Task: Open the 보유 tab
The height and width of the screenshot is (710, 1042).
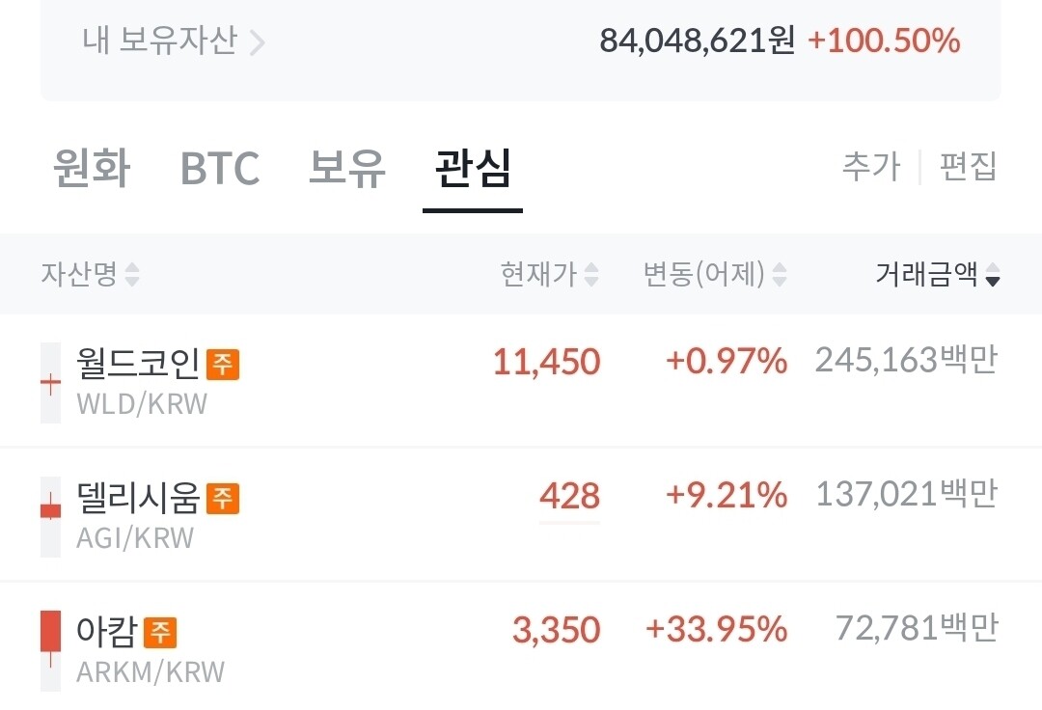Action: pyautogui.click(x=347, y=169)
